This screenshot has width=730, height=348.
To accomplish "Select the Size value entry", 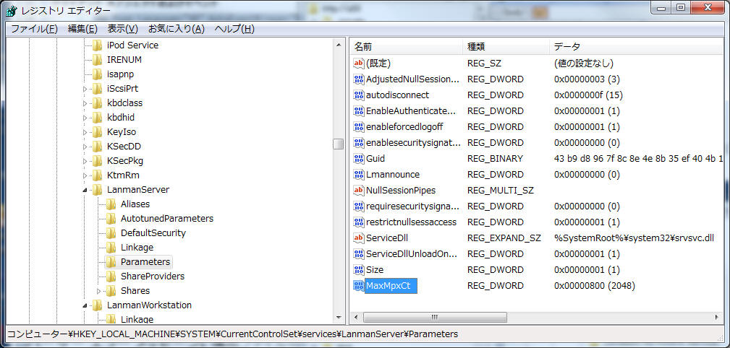I will point(375,270).
